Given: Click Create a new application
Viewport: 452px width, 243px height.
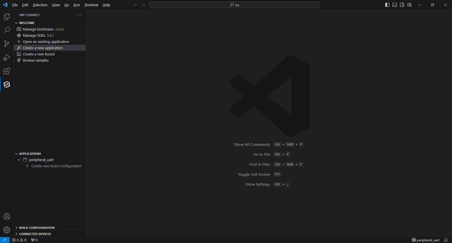Looking at the screenshot, I should (x=43, y=48).
